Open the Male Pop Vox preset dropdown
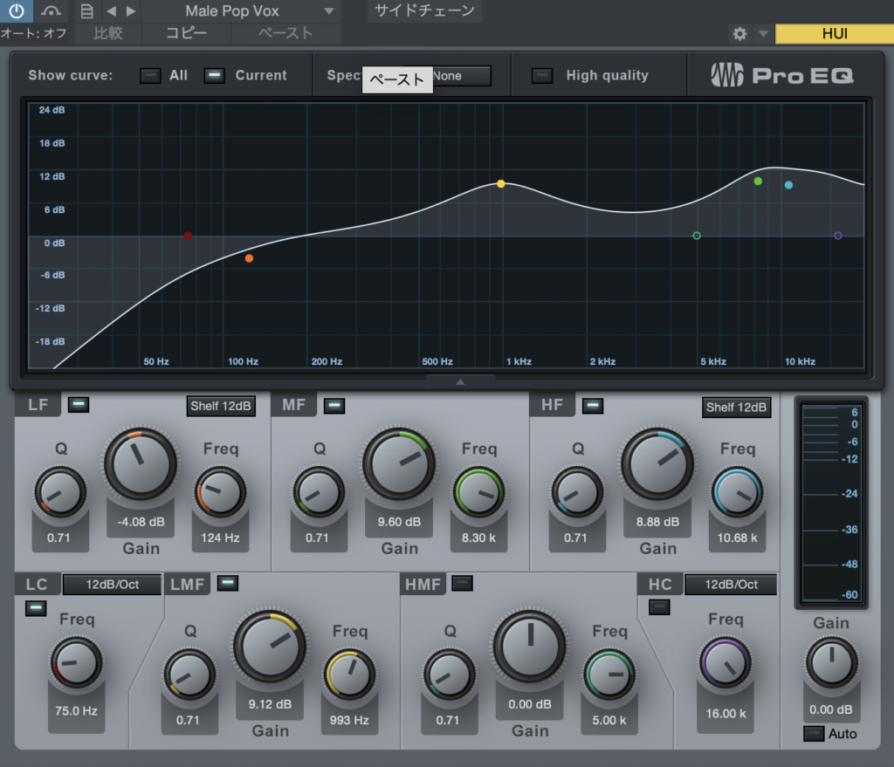Image resolution: width=894 pixels, height=767 pixels. coord(259,11)
